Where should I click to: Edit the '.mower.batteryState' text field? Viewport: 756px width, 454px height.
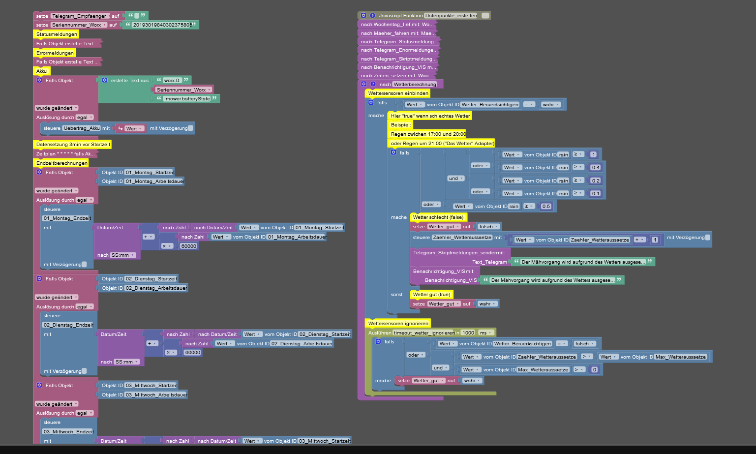(x=187, y=99)
